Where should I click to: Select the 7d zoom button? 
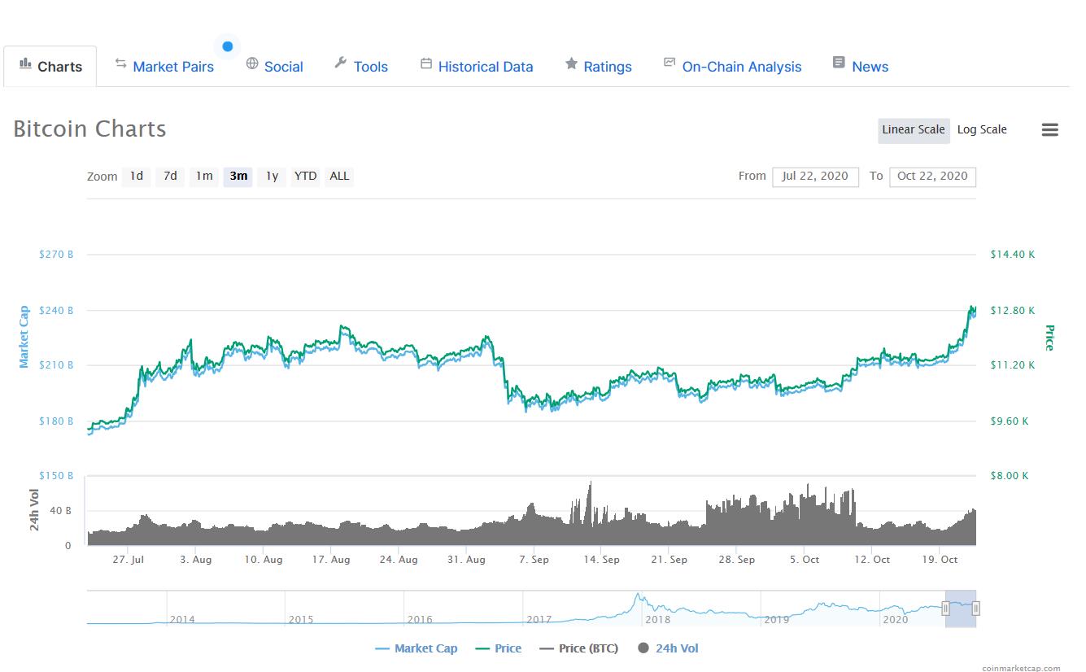tap(170, 177)
